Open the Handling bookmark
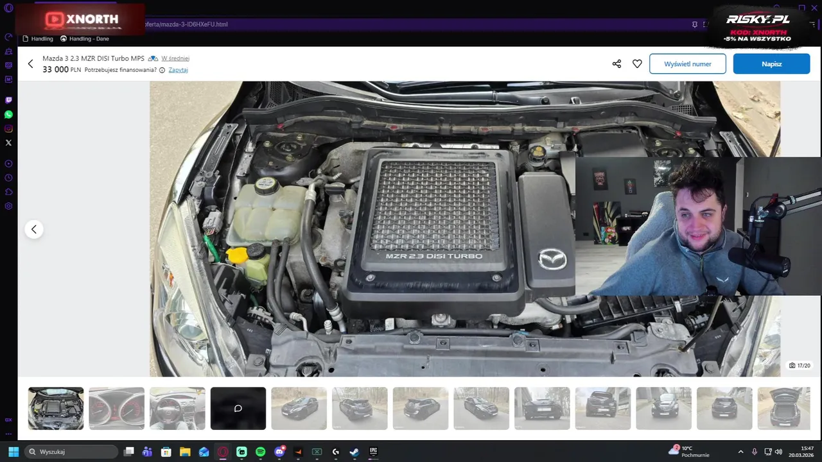The width and height of the screenshot is (822, 462). (38, 38)
